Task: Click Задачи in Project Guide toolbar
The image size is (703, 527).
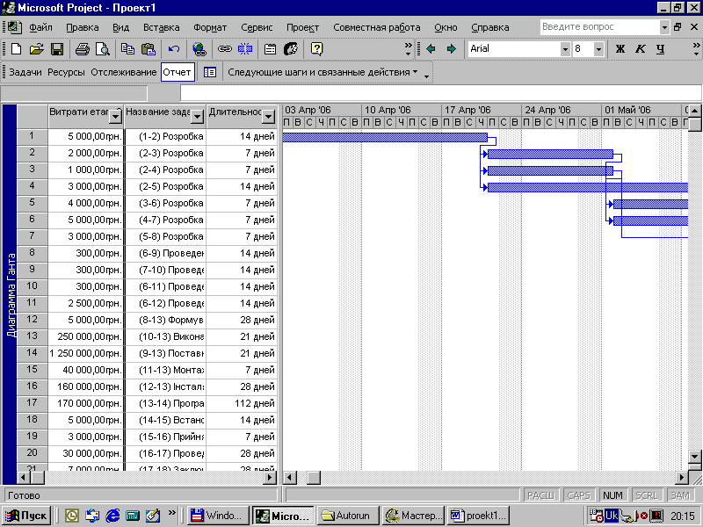Action: pos(25,72)
